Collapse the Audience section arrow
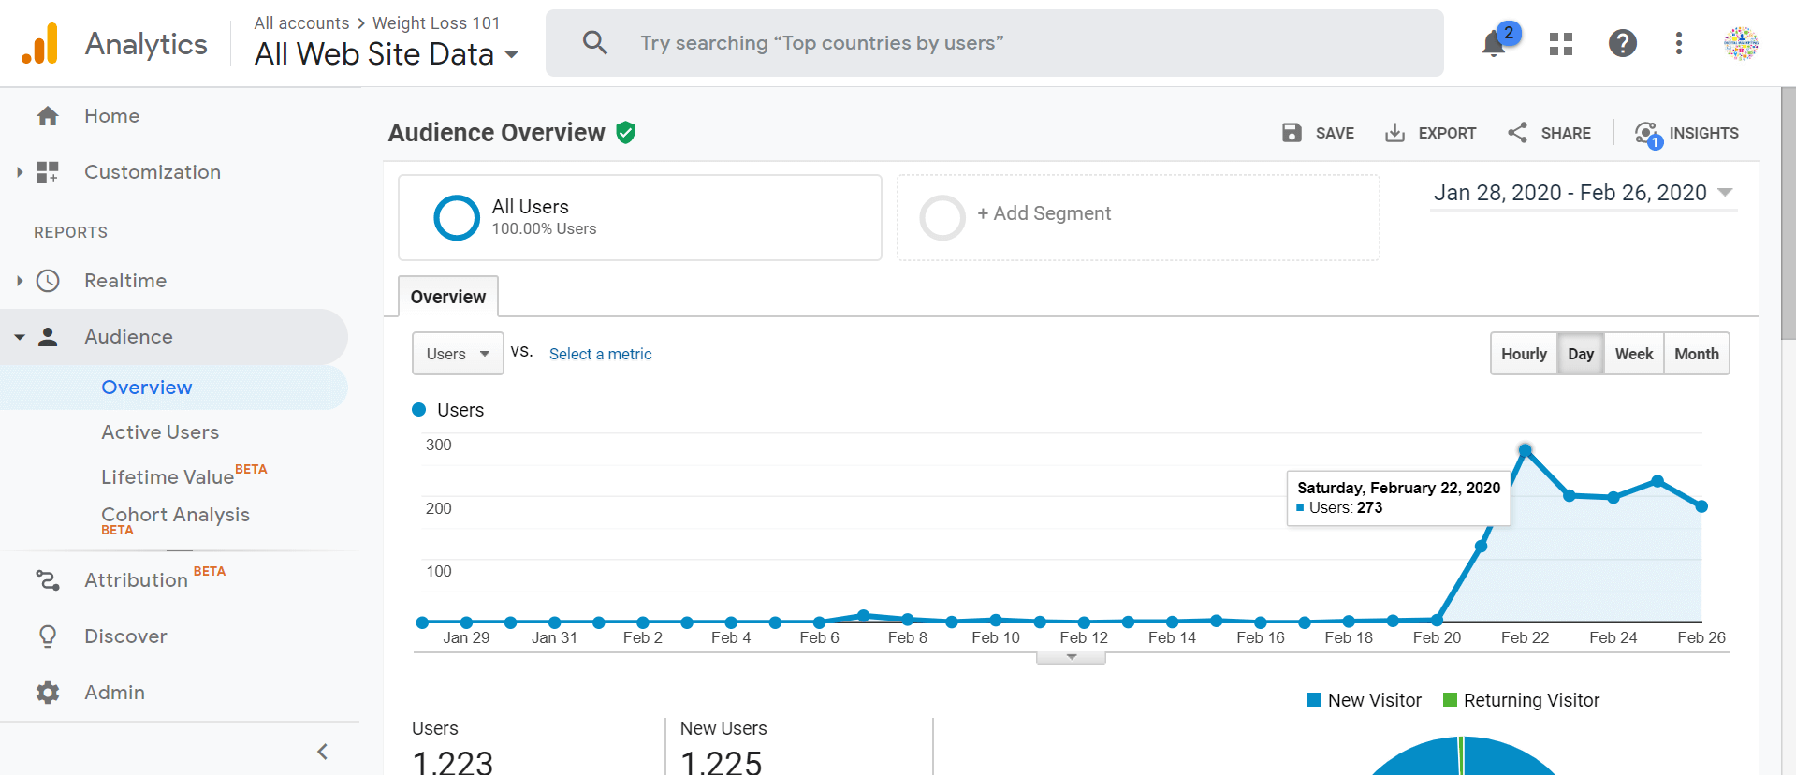1796x775 pixels. point(20,337)
